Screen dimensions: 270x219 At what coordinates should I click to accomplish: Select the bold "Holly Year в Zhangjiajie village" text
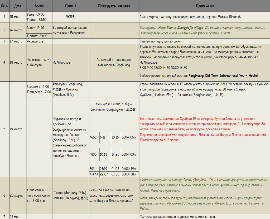coord(181,27)
